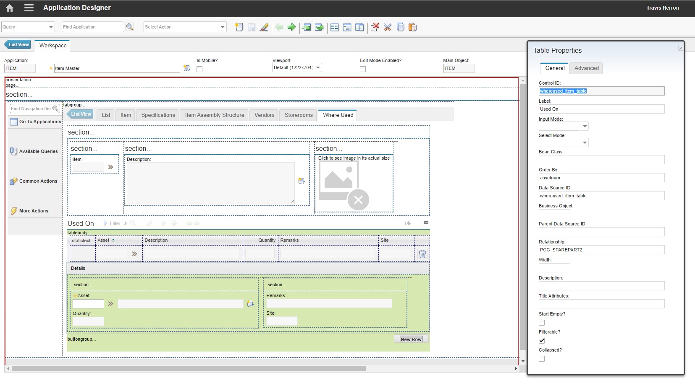Image resolution: width=695 pixels, height=388 pixels.
Task: Create a new application definition
Action: click(x=239, y=27)
